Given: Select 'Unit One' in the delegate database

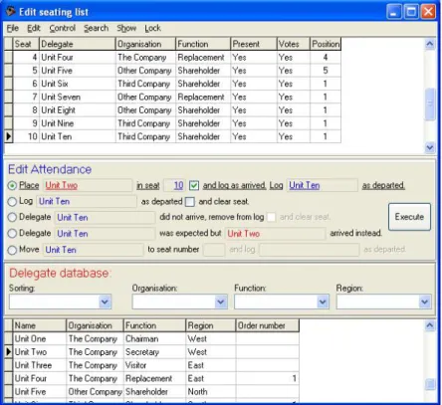Looking at the screenshot, I should [x=40, y=339].
